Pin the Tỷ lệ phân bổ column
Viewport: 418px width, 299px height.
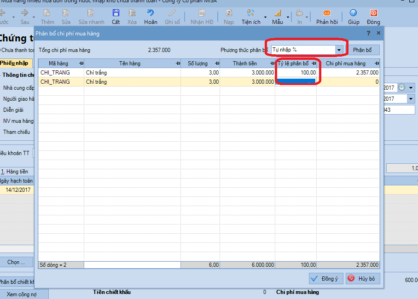[314, 63]
